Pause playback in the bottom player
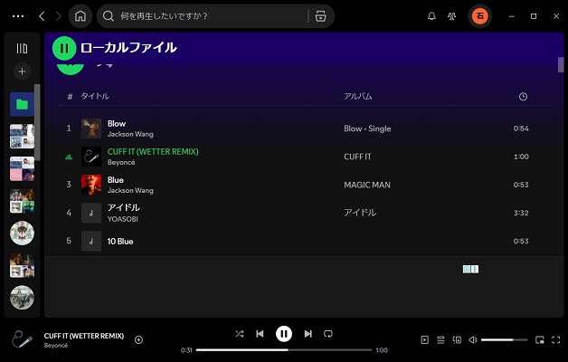 pyautogui.click(x=284, y=334)
